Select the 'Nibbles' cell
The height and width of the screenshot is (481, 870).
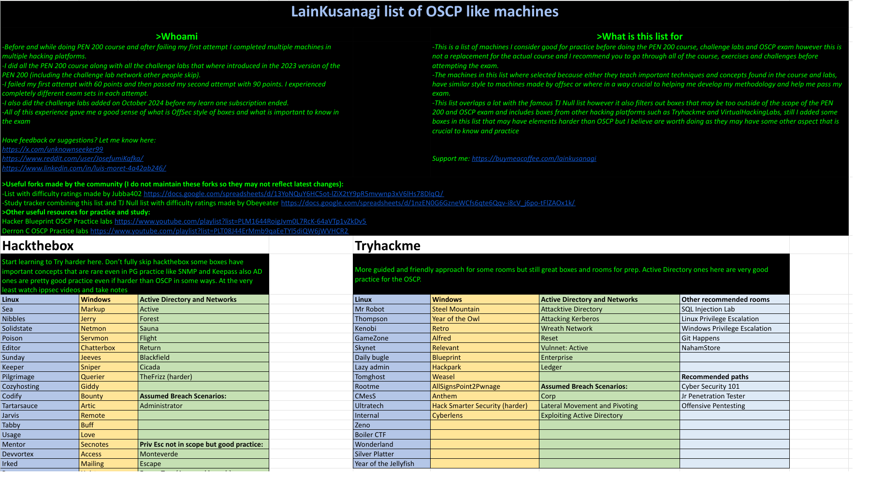pyautogui.click(x=40, y=319)
